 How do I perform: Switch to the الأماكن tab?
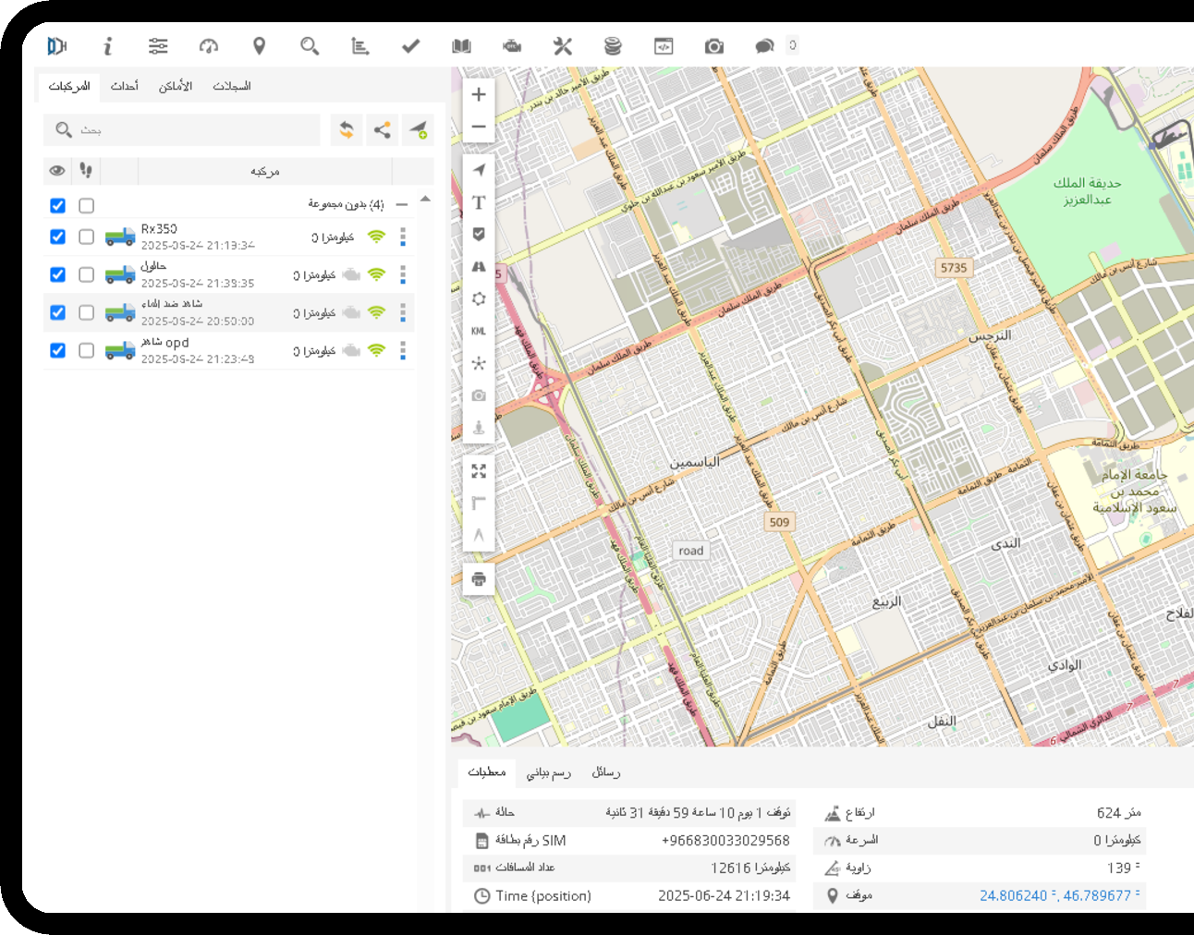(176, 86)
